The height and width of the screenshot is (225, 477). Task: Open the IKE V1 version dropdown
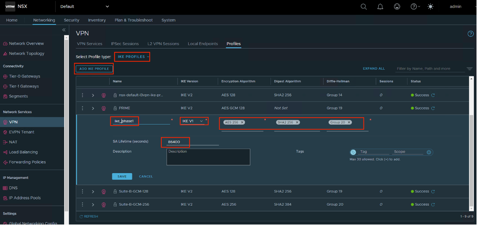point(192,121)
